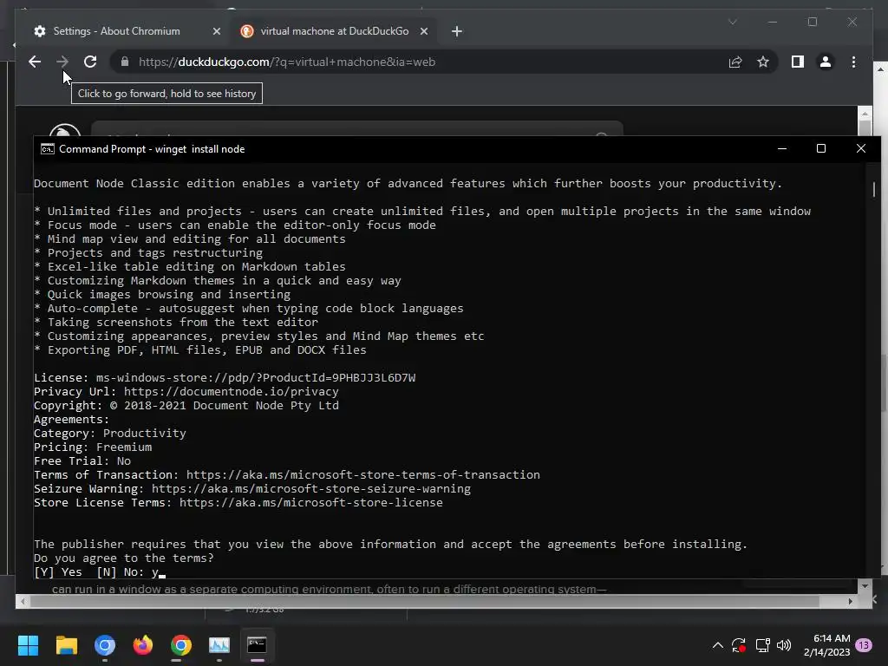Open a new browser tab

click(x=457, y=31)
